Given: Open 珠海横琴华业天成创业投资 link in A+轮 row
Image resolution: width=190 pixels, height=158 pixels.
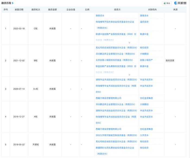Looking at the screenshot, I should pos(116,89).
